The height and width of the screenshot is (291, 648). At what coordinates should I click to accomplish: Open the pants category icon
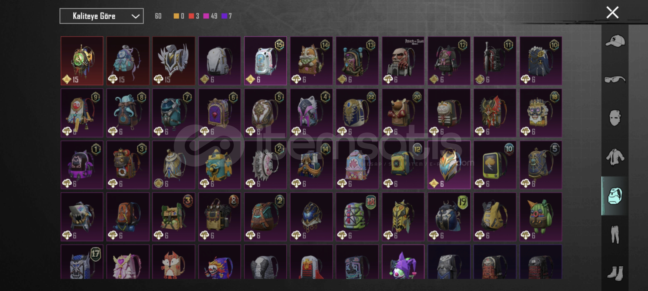(615, 234)
